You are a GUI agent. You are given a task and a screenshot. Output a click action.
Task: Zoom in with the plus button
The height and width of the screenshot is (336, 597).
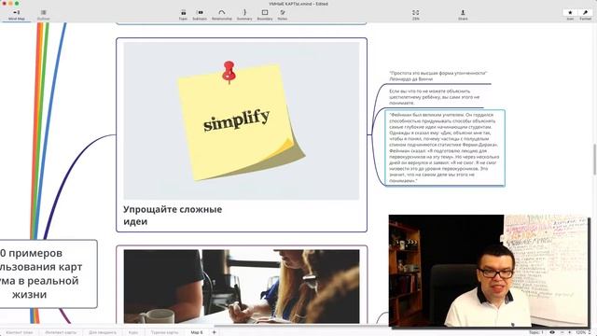[570, 332]
